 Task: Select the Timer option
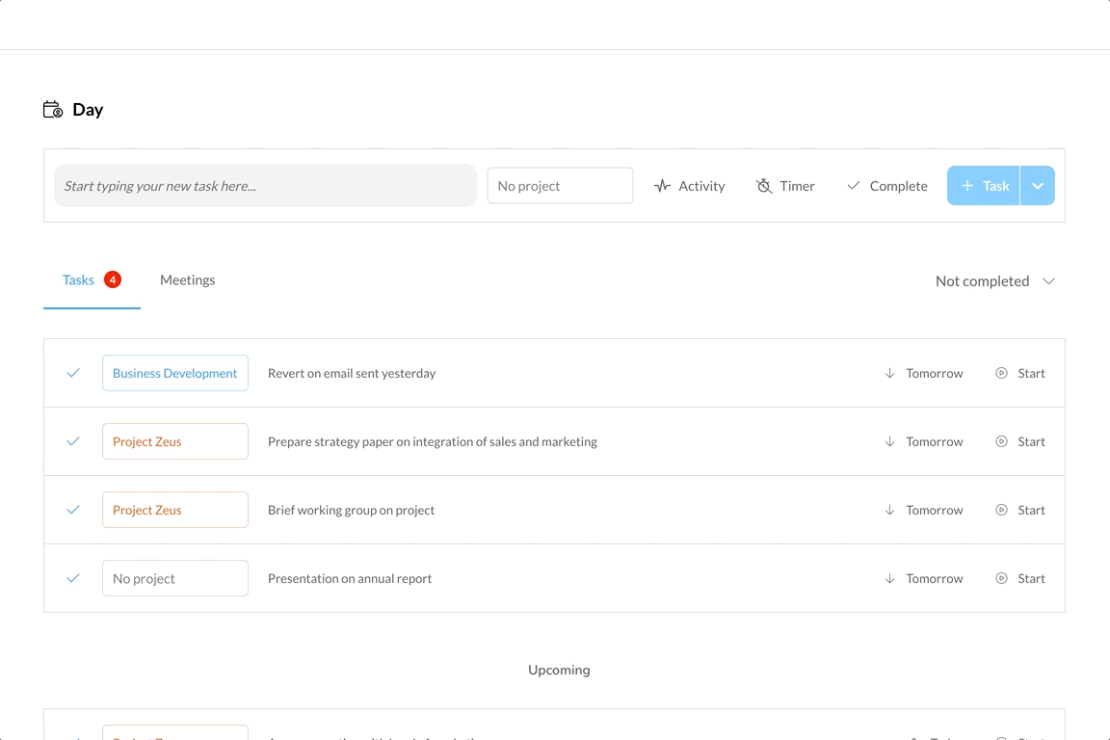coord(786,186)
